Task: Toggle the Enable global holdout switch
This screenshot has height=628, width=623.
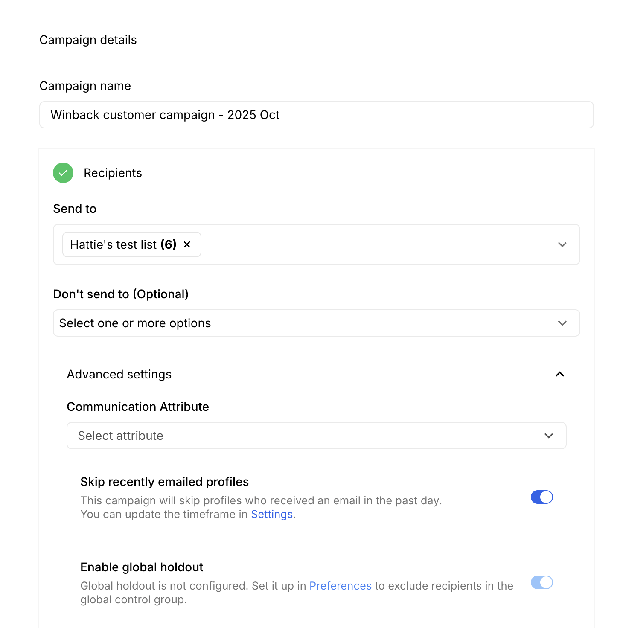Action: pyautogui.click(x=541, y=582)
